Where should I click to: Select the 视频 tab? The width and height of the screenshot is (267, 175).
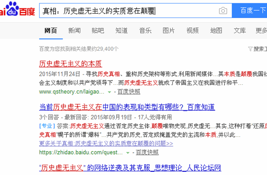coord(192,30)
